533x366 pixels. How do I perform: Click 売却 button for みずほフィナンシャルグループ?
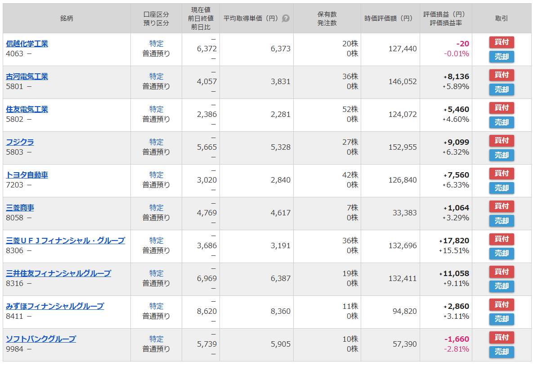click(502, 319)
